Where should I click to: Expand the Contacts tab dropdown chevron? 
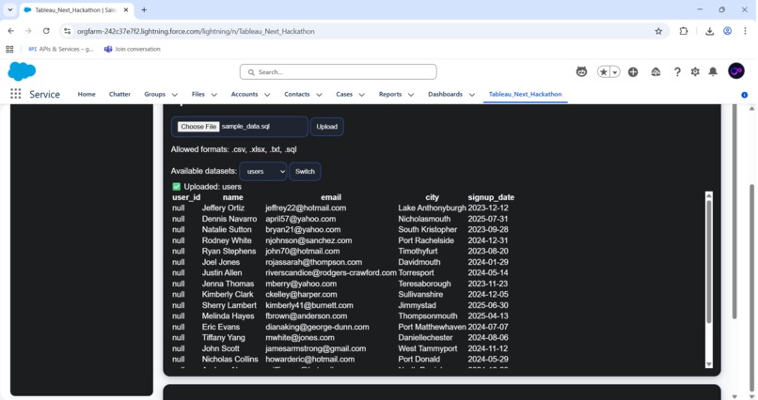point(319,95)
